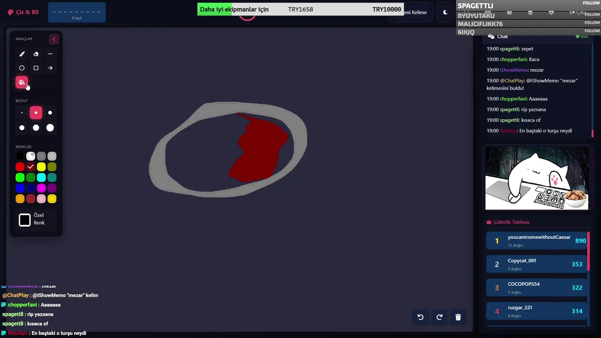Pick the black color swatch
The width and height of the screenshot is (601, 338).
click(x=20, y=156)
